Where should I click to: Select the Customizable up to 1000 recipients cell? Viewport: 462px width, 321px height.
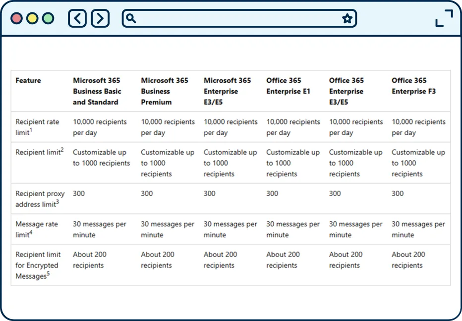coord(101,158)
